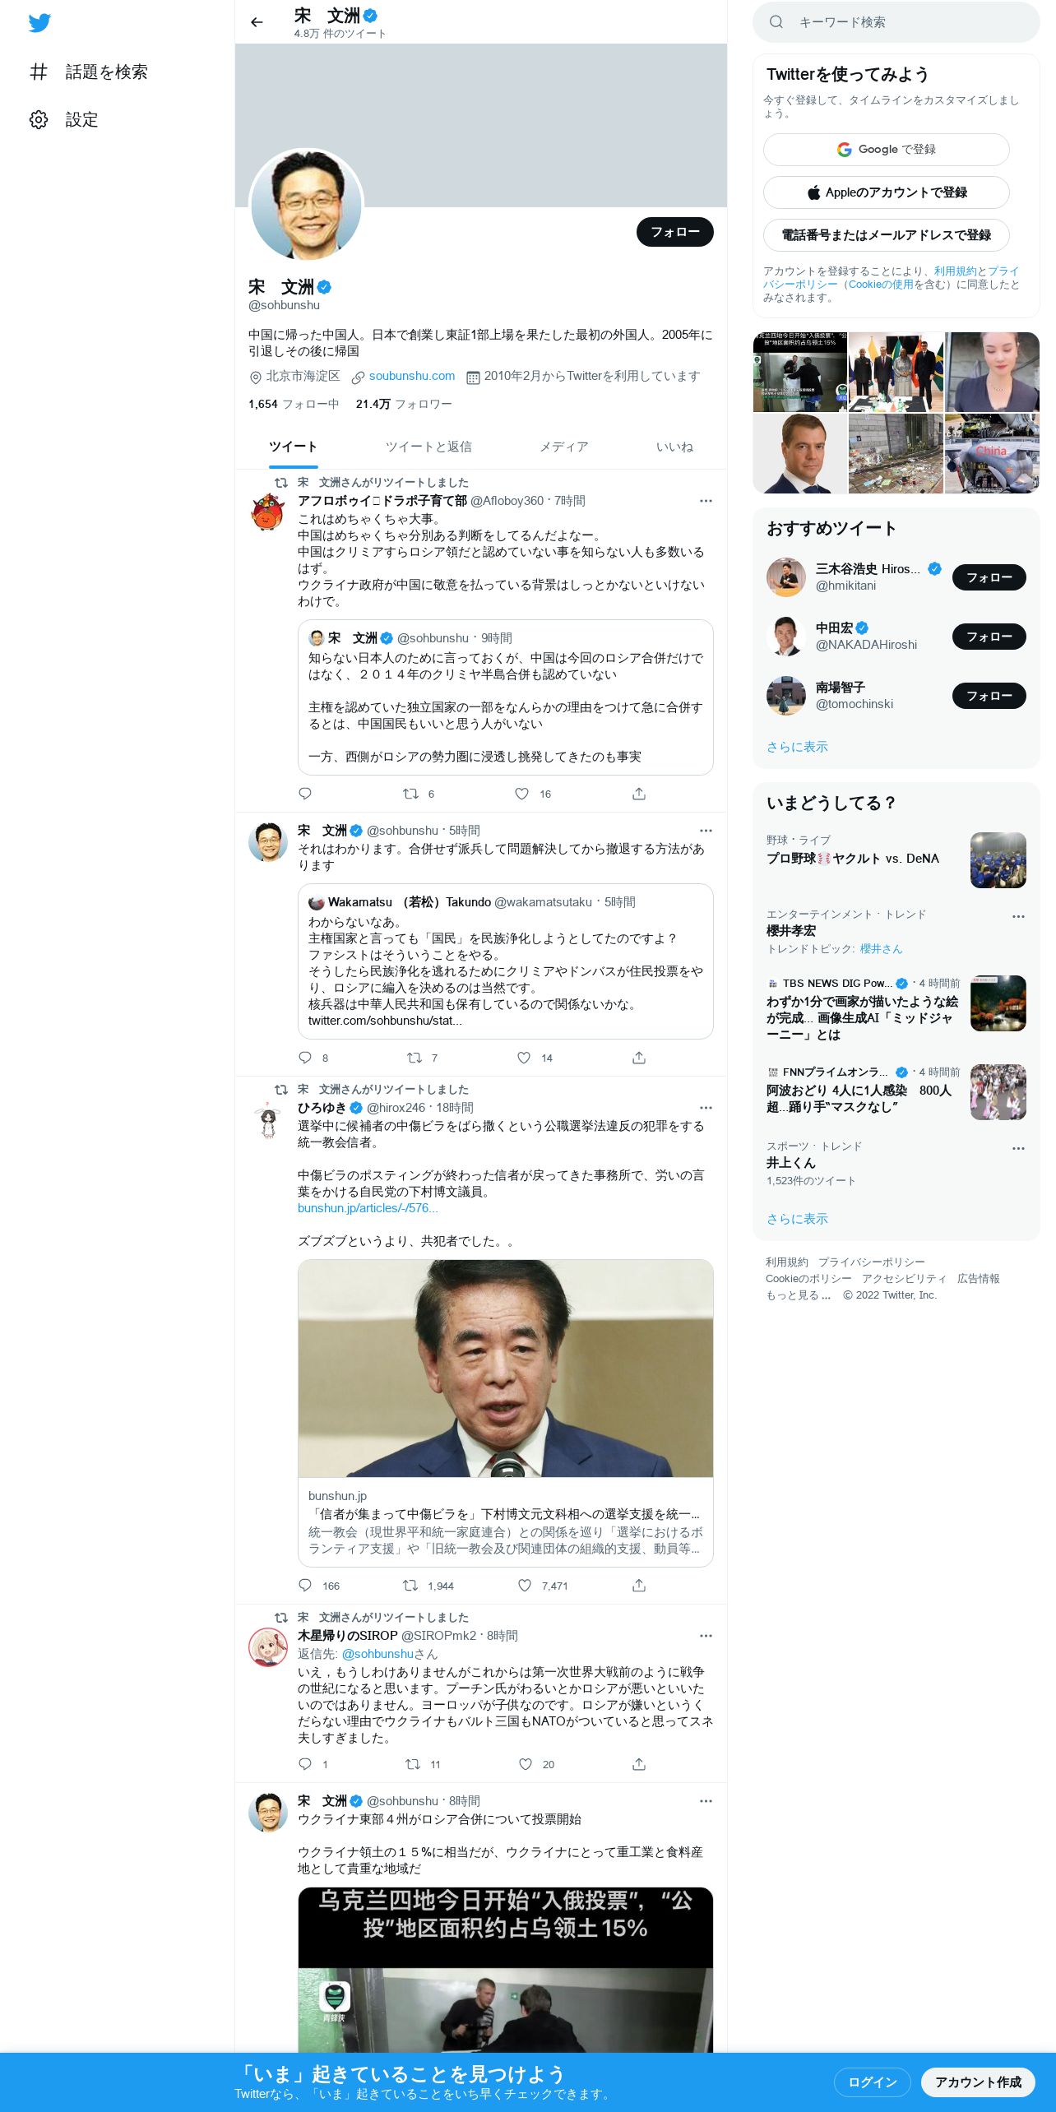Open more options for 井上くん trend

[x=1018, y=1148]
